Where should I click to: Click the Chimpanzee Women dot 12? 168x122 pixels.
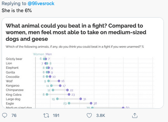click(53, 90)
